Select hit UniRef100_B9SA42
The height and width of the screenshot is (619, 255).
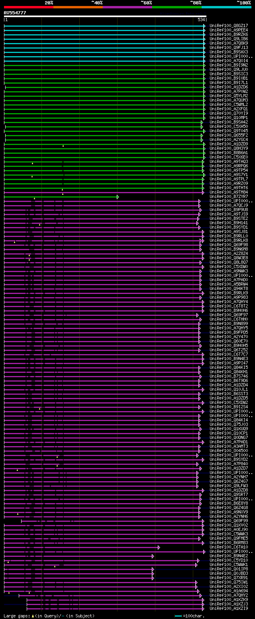tap(229, 122)
